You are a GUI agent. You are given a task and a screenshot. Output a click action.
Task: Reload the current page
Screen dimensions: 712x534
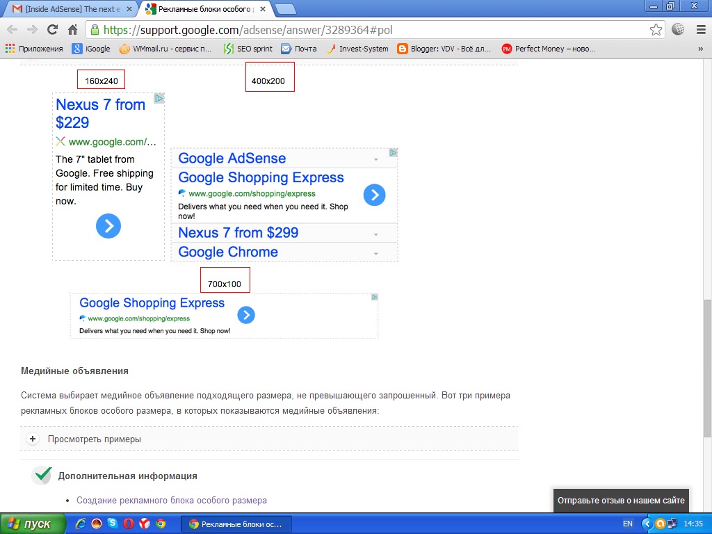(x=52, y=30)
